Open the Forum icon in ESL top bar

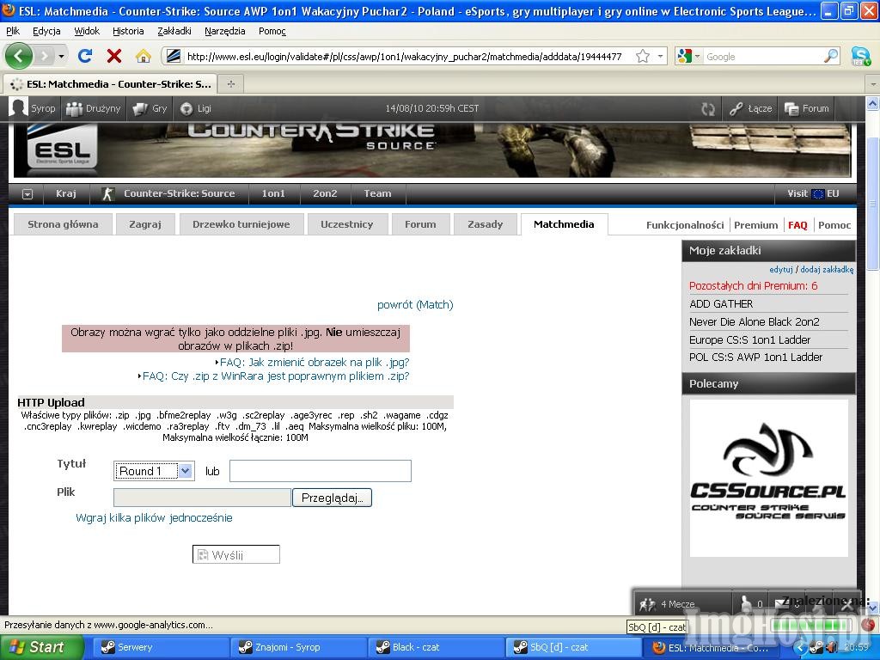pyautogui.click(x=791, y=109)
